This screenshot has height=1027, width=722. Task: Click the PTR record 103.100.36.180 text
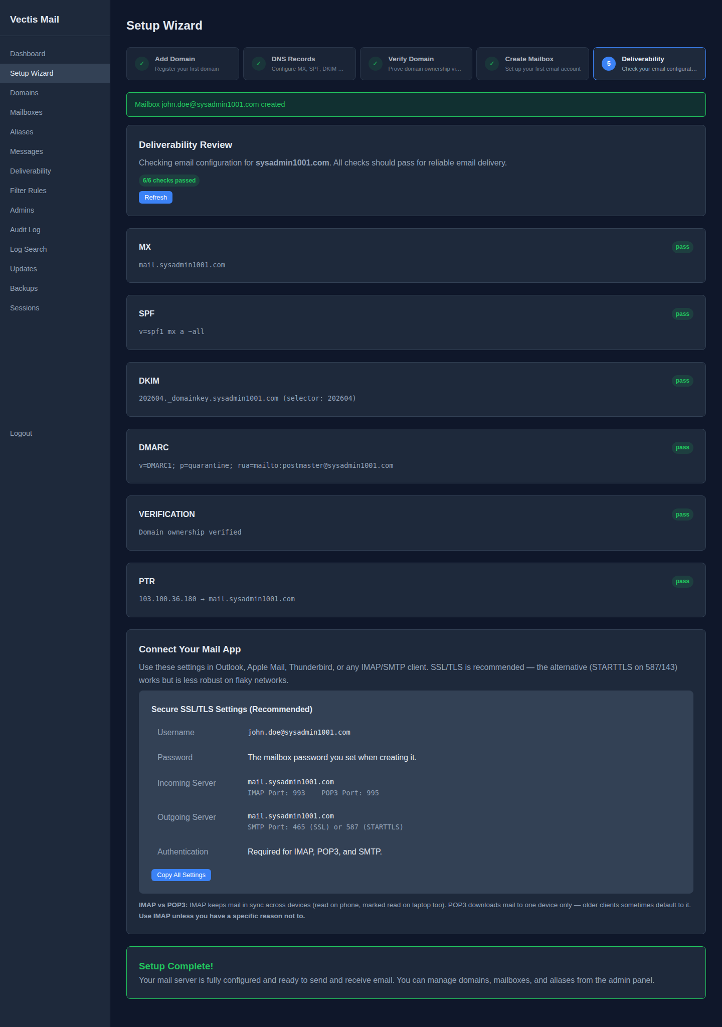point(217,599)
